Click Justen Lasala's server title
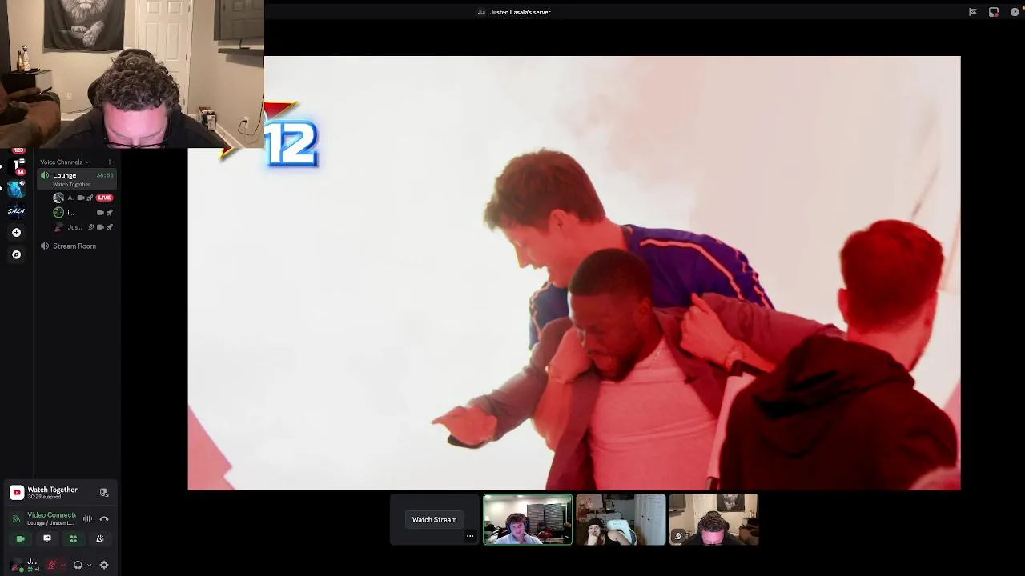Screen dimensions: 1025x576 pyautogui.click(x=520, y=12)
